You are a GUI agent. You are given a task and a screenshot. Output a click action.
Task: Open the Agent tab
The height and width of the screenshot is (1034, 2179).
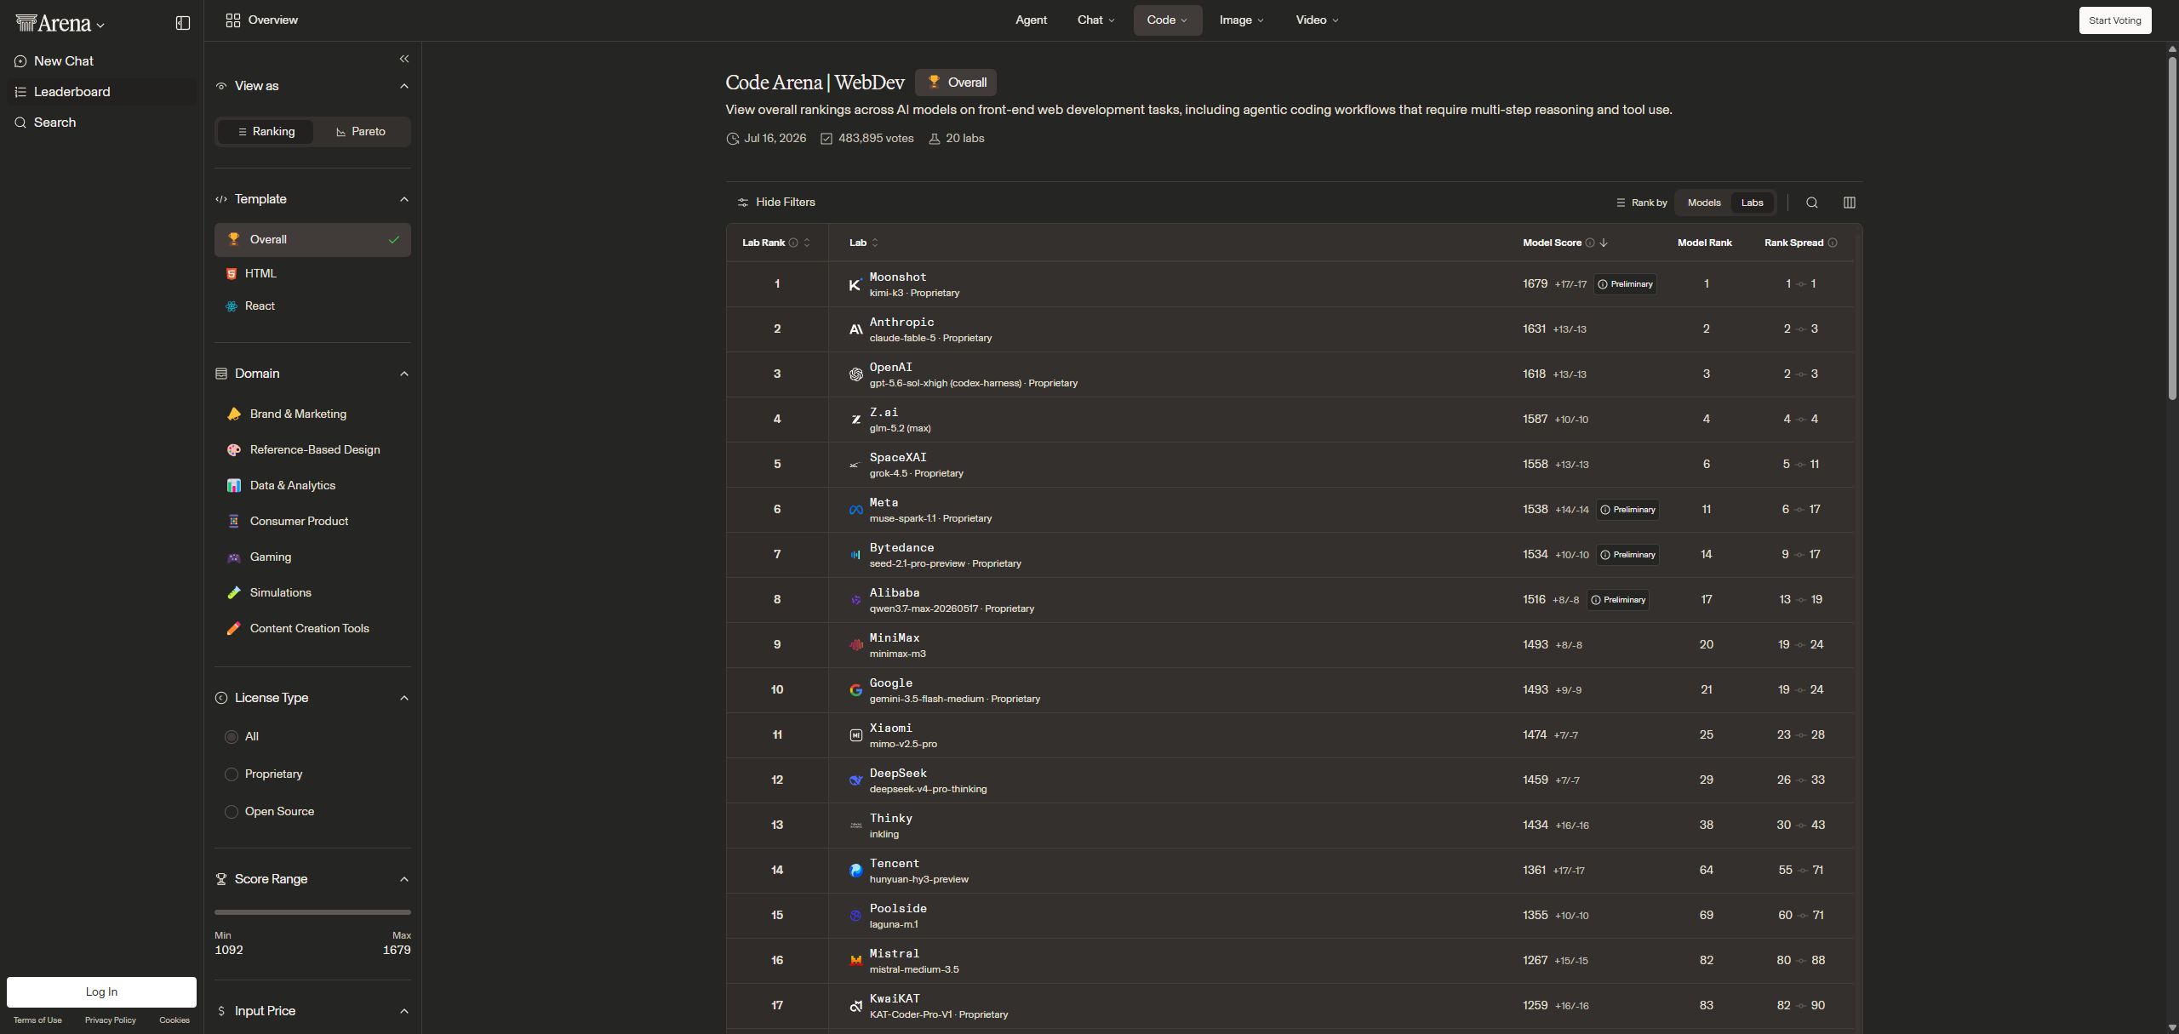tap(1031, 20)
